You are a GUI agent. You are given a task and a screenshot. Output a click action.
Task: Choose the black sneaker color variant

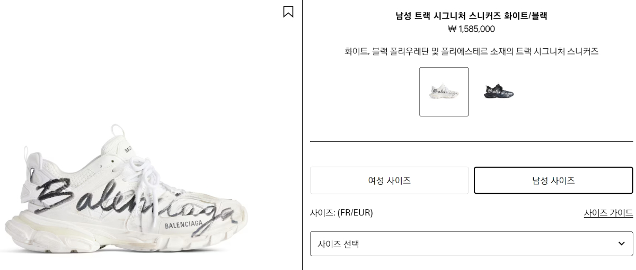tap(499, 92)
